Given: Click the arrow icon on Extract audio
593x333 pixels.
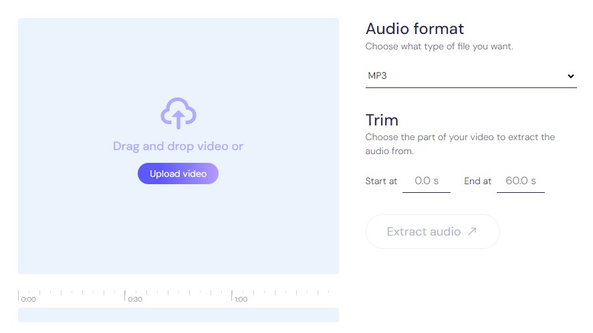Looking at the screenshot, I should (472, 231).
